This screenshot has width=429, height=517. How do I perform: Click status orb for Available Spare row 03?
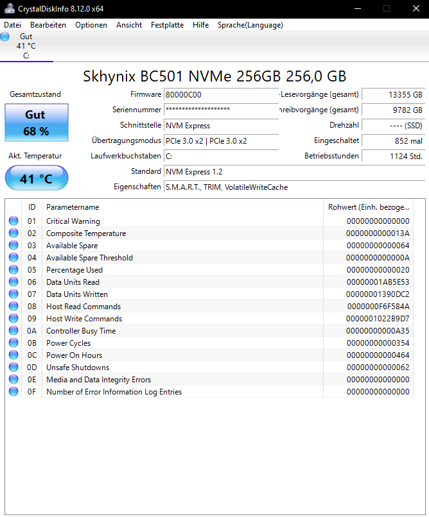[x=13, y=245]
